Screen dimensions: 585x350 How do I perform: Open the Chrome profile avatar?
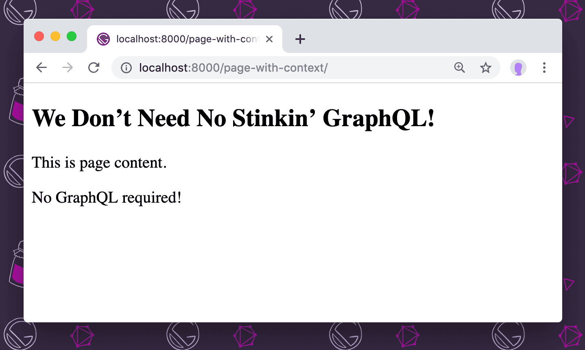pos(518,68)
